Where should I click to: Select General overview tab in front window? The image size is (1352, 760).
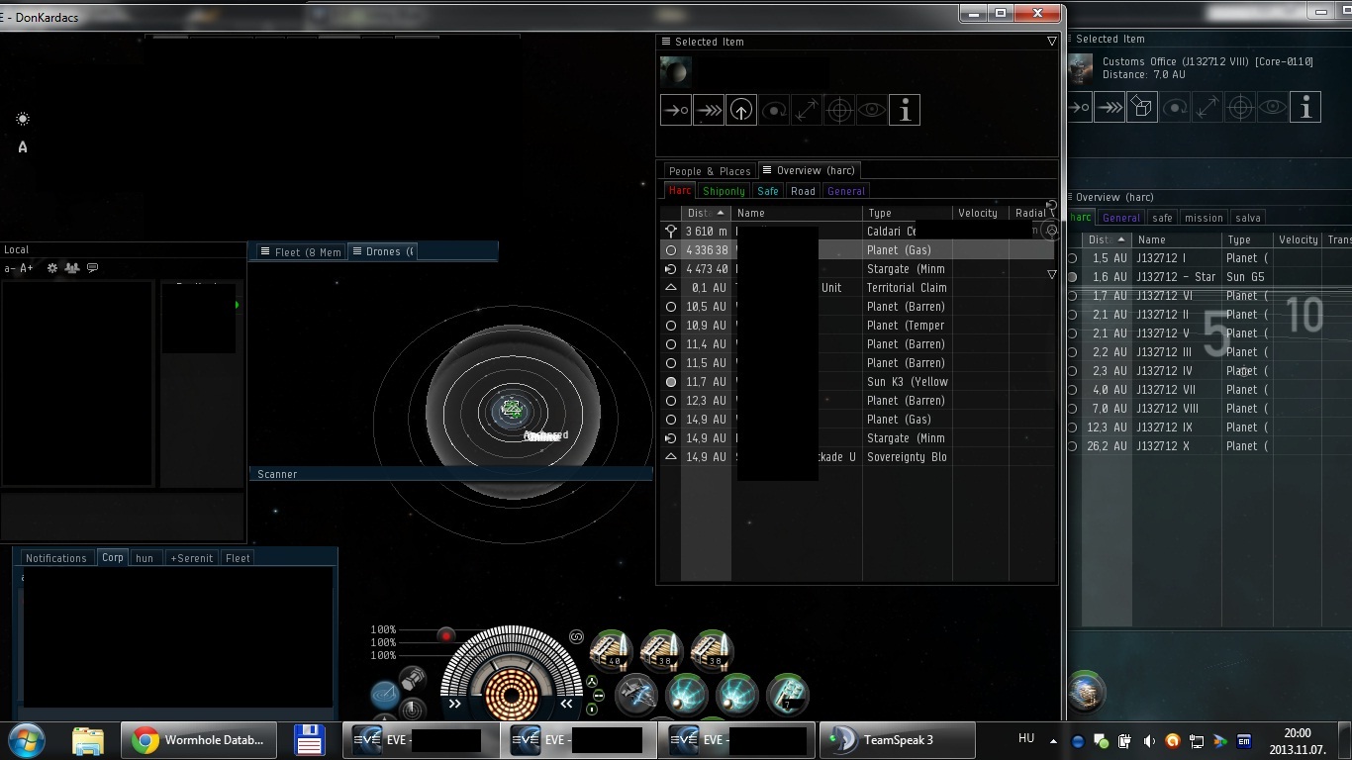coord(846,191)
